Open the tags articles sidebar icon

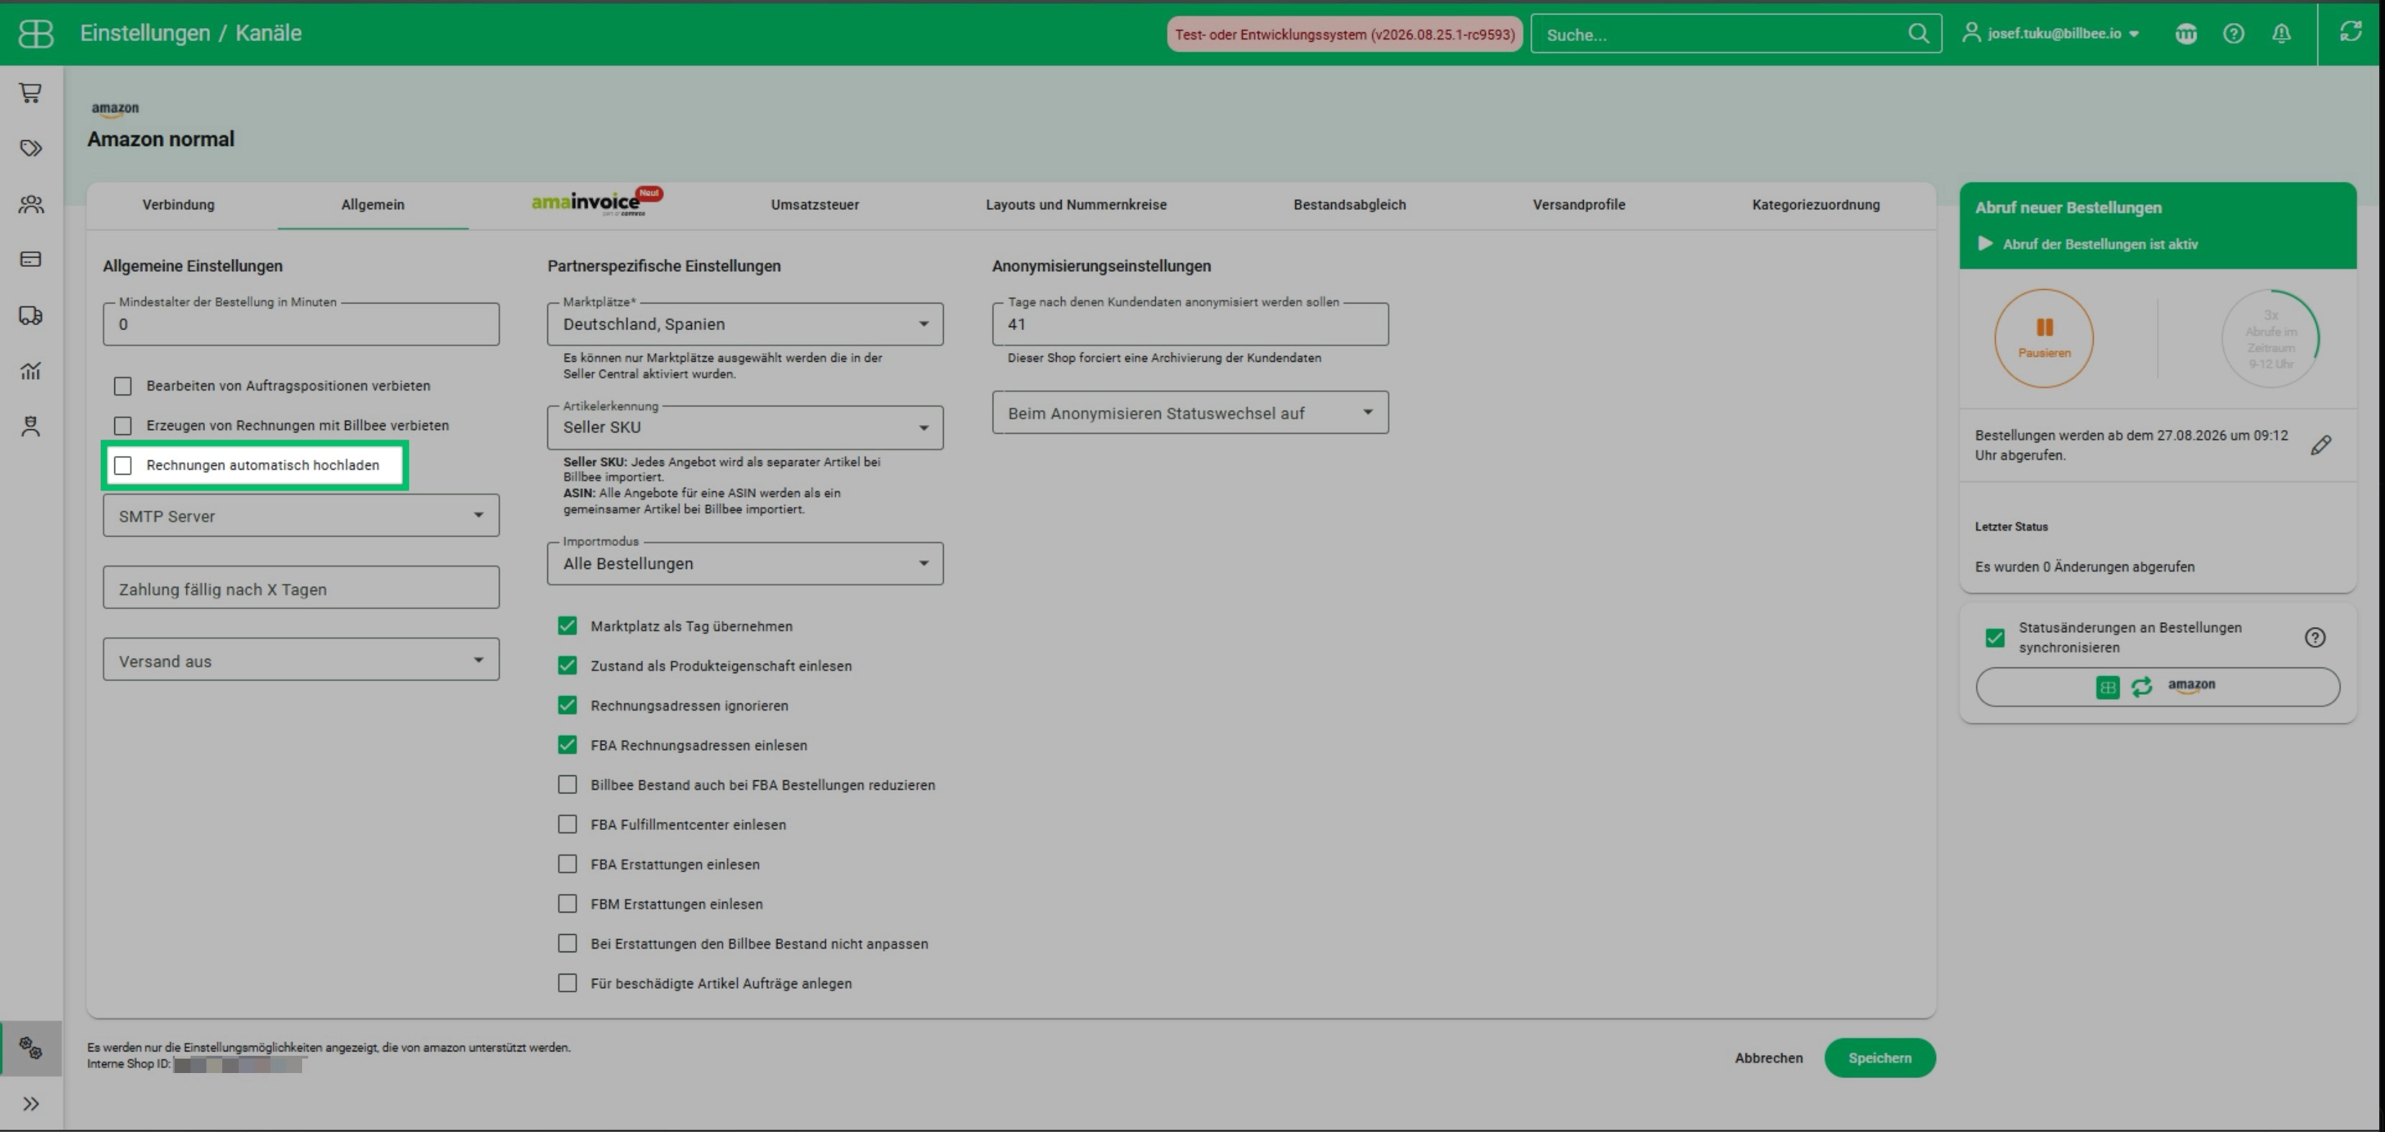click(x=30, y=148)
